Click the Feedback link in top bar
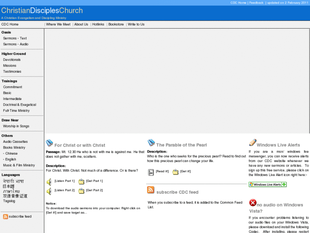 tap(256, 3)
